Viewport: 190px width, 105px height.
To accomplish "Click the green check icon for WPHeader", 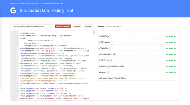I will point(175,42).
